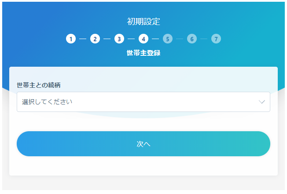Go to step 2 in the stepper
287x194 pixels.
click(x=95, y=39)
